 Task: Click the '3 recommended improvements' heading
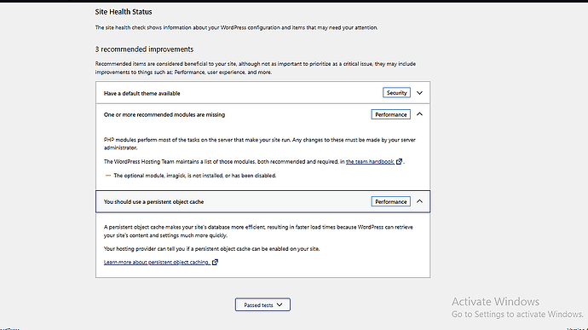pos(144,49)
